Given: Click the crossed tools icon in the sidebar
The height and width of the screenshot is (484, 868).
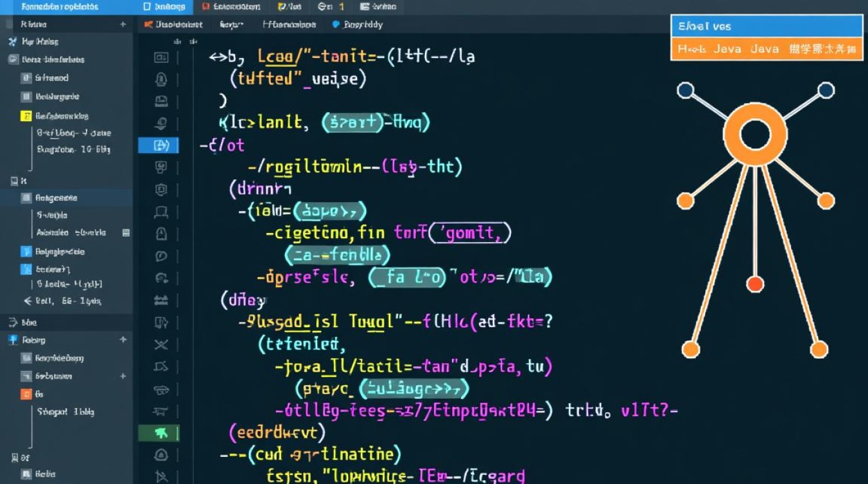Looking at the screenshot, I should (12, 42).
